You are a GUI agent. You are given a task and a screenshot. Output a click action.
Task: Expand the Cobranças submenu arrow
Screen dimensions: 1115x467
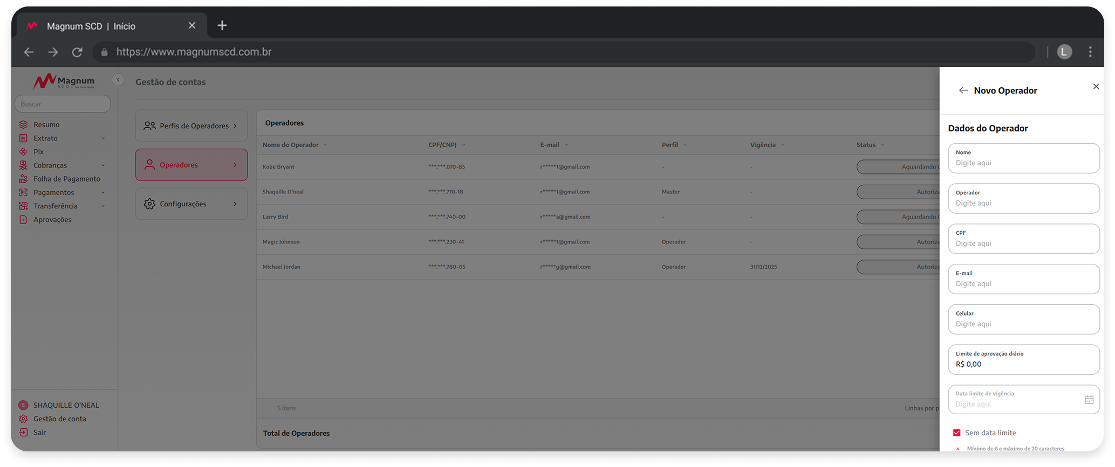click(103, 165)
